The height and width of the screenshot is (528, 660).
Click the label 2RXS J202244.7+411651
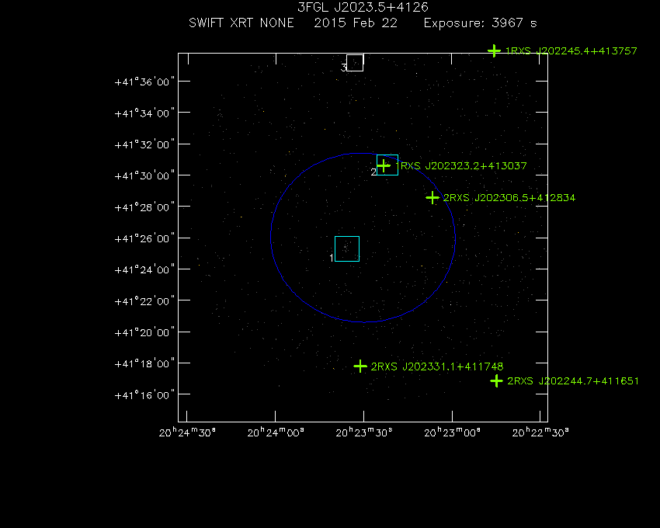point(573,381)
